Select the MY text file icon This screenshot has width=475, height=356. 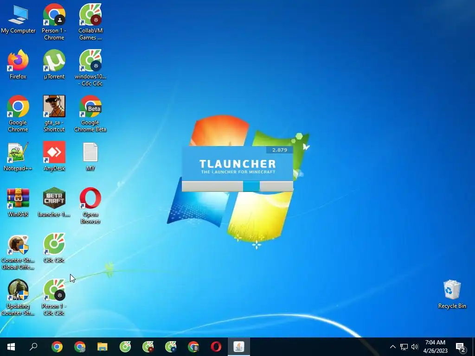coord(90,157)
